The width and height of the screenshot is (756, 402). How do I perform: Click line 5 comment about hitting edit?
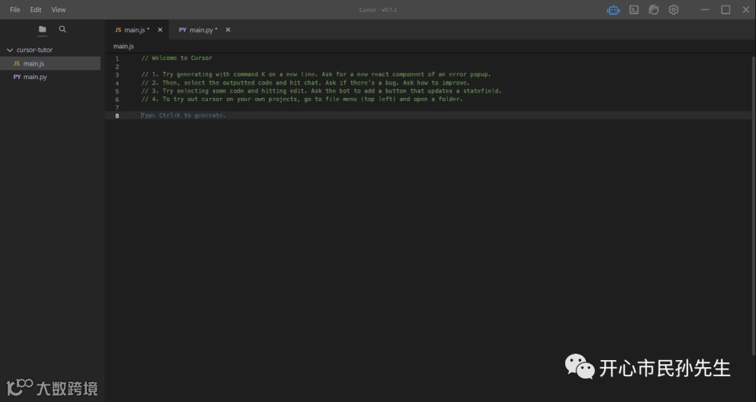click(x=321, y=91)
